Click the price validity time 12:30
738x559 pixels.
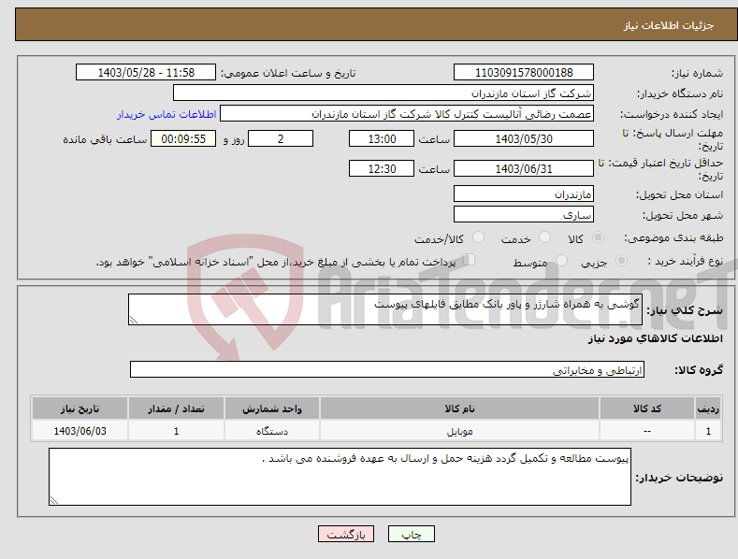tap(382, 168)
